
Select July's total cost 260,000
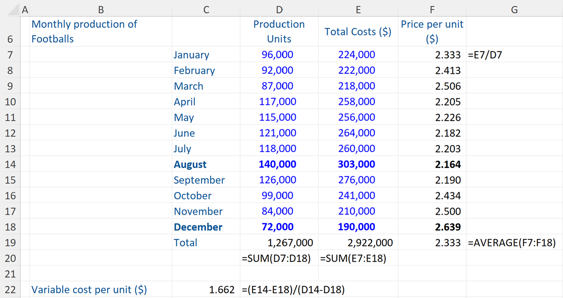(x=358, y=148)
